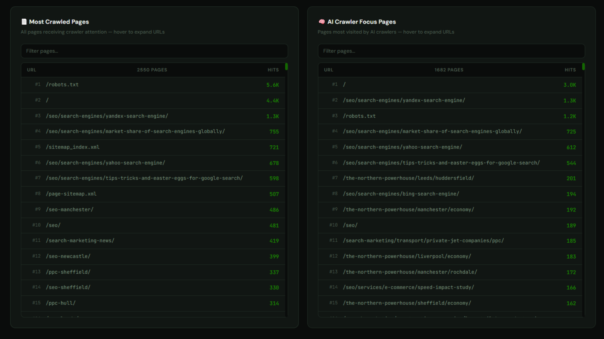Click the /ppc-sheffield/ row
This screenshot has width=604, height=339.
point(153,272)
